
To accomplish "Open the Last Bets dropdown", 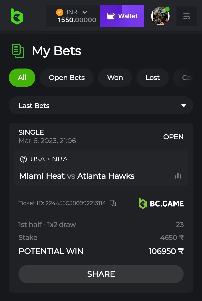I will [x=101, y=106].
